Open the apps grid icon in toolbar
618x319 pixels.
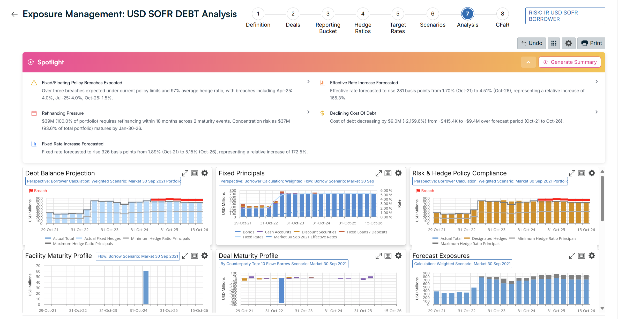point(554,43)
